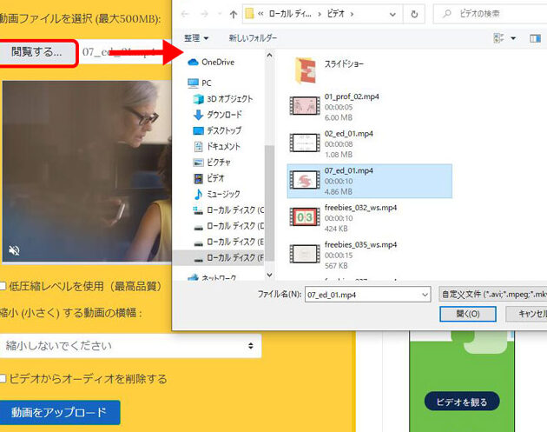Expand the file type filter dropdown
The width and height of the screenshot is (547, 432).
[493, 295]
